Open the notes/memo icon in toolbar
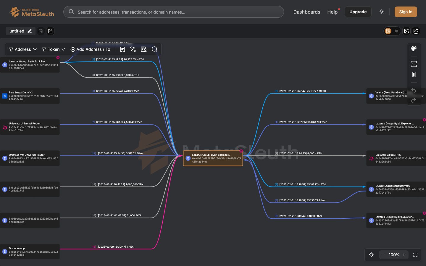 coord(122,49)
